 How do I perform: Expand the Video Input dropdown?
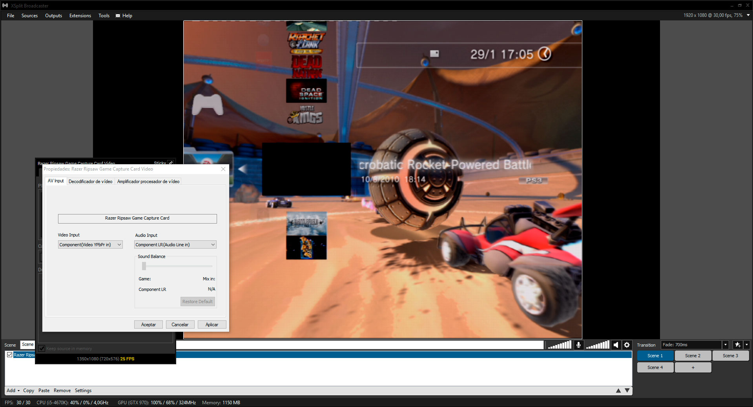pyautogui.click(x=90, y=245)
